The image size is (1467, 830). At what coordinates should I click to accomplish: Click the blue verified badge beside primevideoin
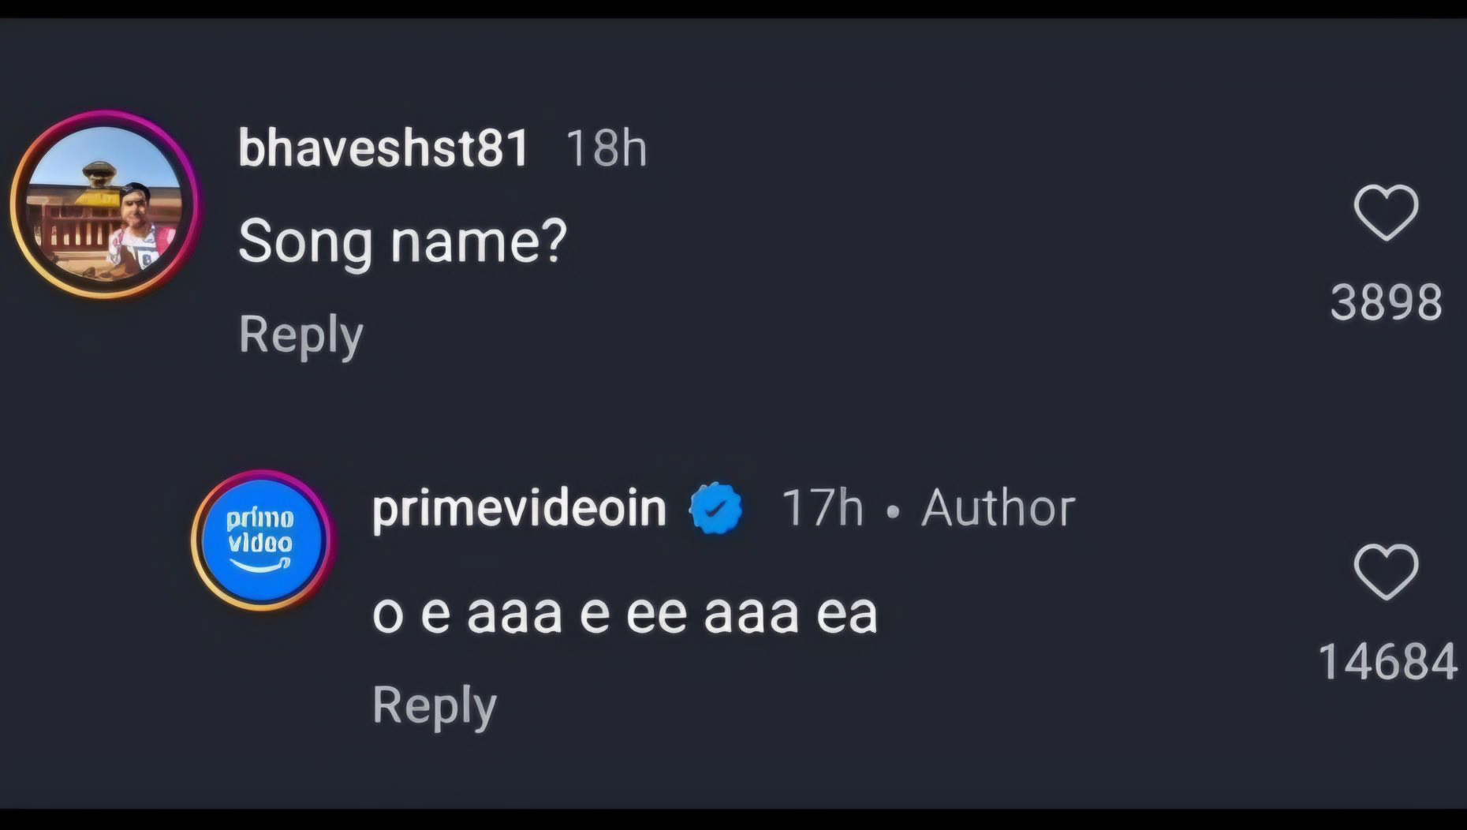[715, 508]
